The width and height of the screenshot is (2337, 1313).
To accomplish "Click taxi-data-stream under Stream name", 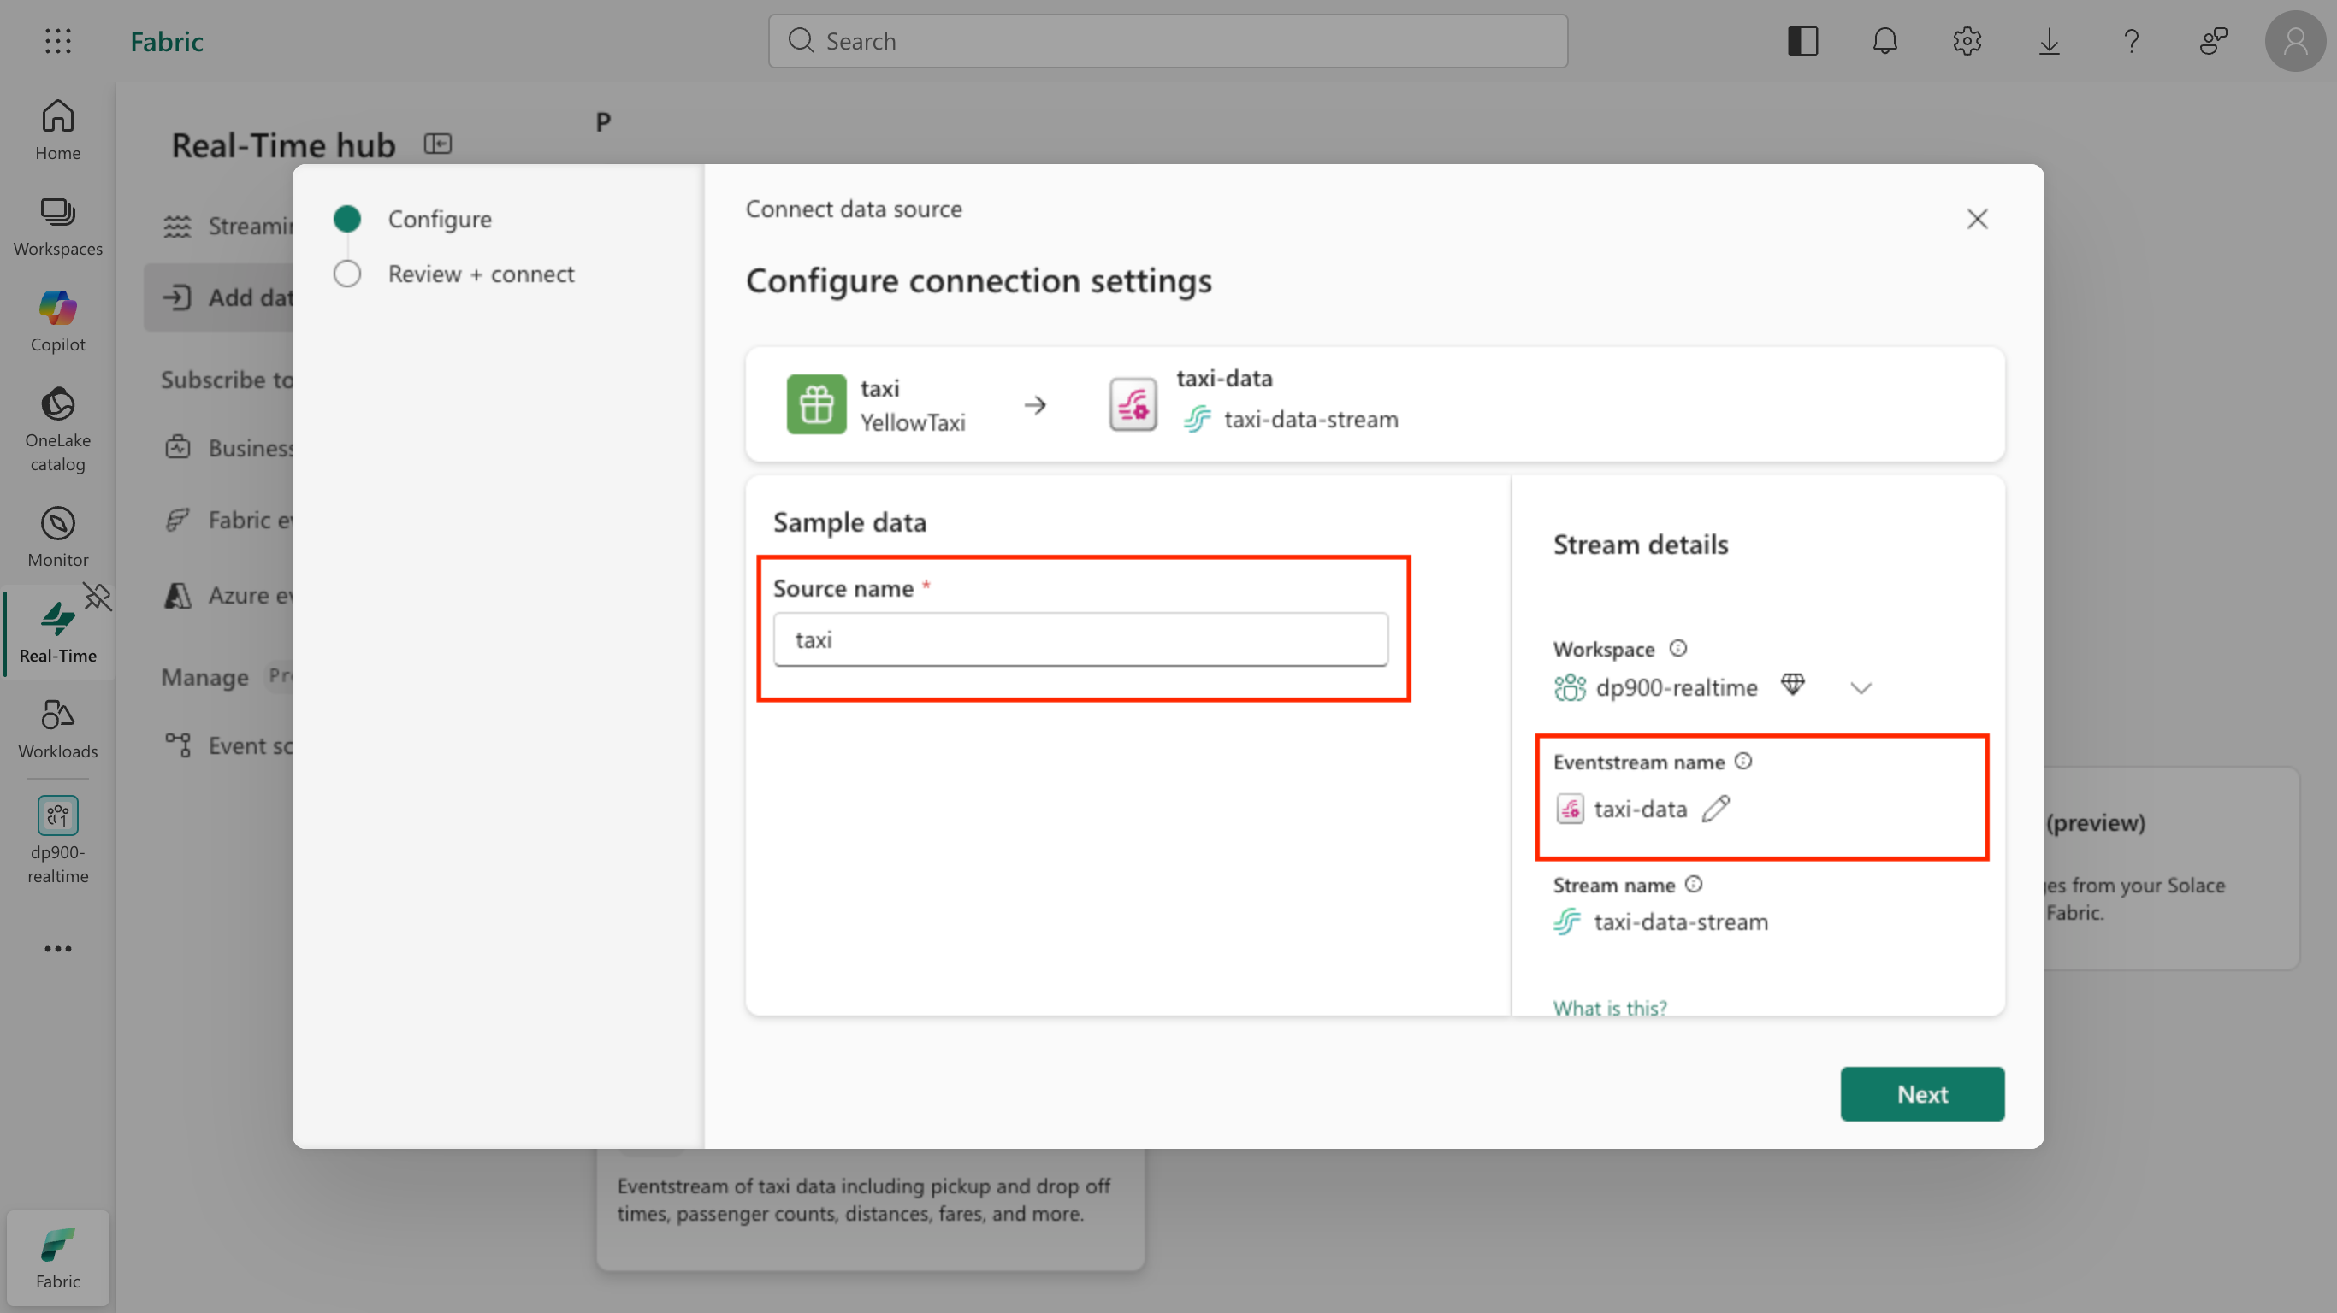I will [1680, 922].
